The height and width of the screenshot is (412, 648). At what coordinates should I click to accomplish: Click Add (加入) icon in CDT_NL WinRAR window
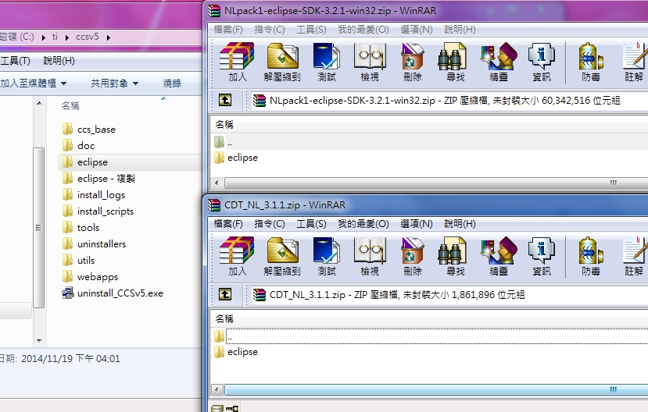[x=237, y=256]
